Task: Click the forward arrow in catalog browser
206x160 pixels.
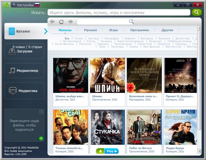Action: [70, 22]
